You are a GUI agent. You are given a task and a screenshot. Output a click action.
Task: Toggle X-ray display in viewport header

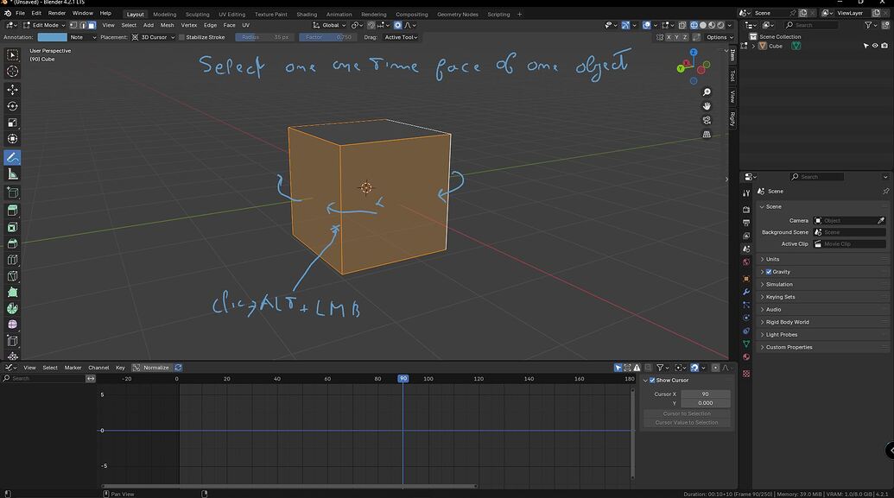pos(682,25)
